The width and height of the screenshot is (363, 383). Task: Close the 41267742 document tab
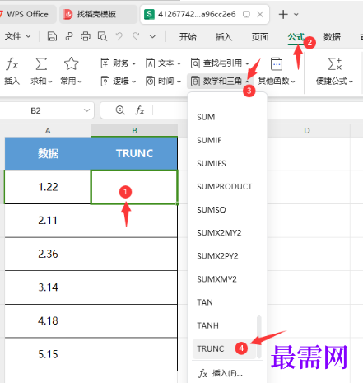tap(260, 14)
